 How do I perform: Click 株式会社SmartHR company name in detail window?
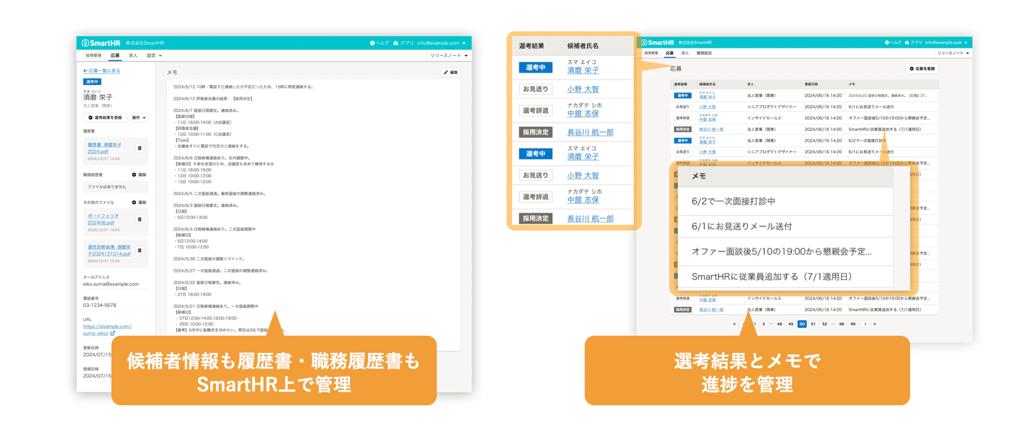pos(145,43)
